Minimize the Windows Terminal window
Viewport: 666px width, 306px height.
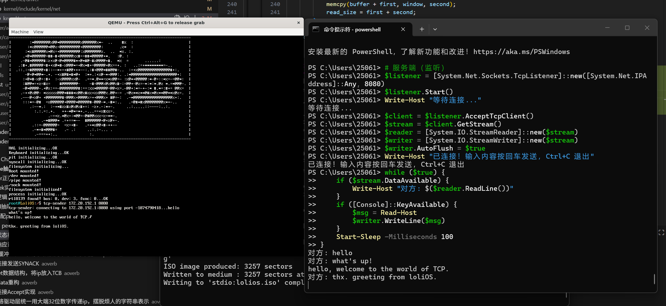pos(607,28)
